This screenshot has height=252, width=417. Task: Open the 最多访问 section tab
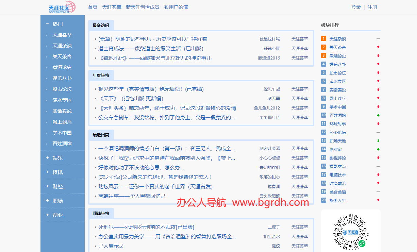pos(101,26)
